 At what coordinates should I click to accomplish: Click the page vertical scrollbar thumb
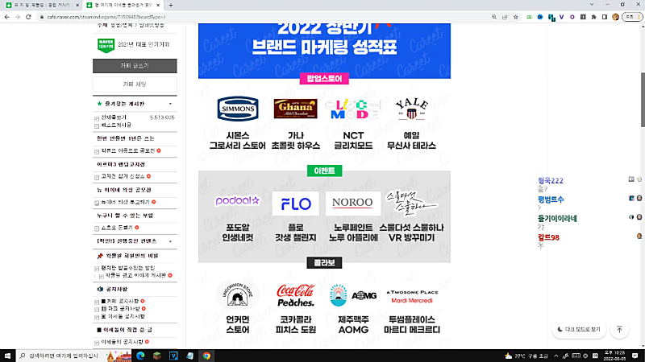tap(642, 100)
